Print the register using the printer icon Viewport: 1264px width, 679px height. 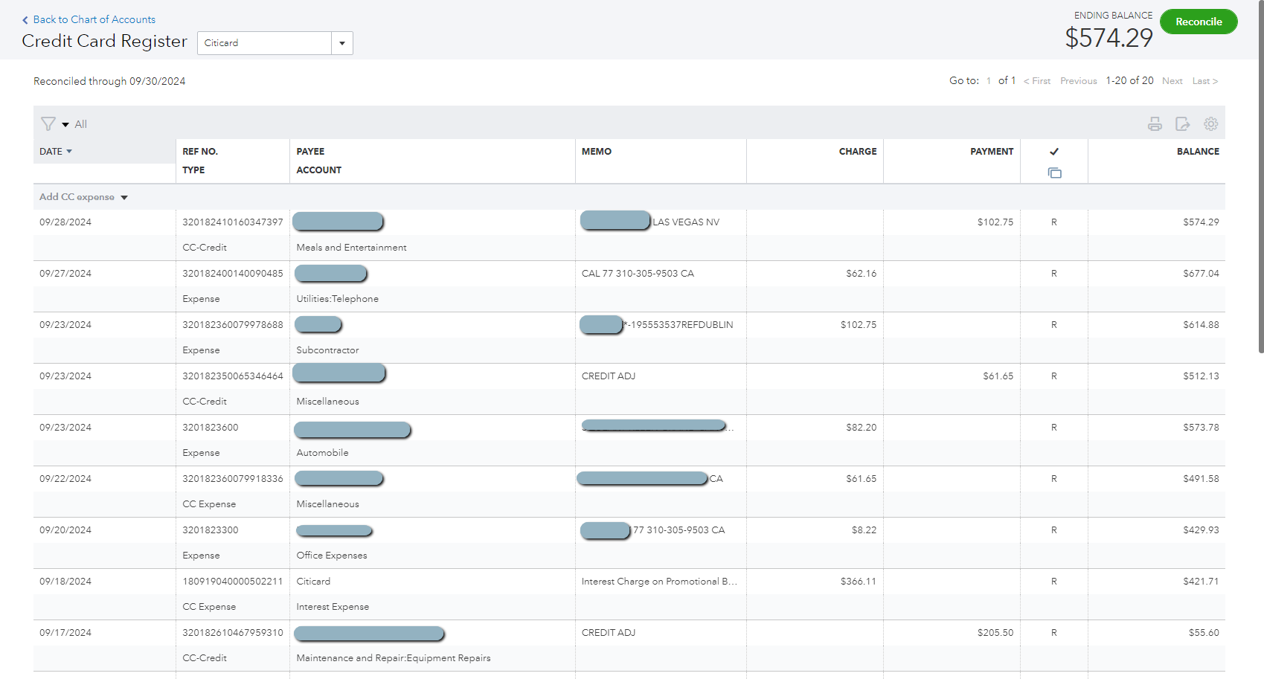(1155, 124)
